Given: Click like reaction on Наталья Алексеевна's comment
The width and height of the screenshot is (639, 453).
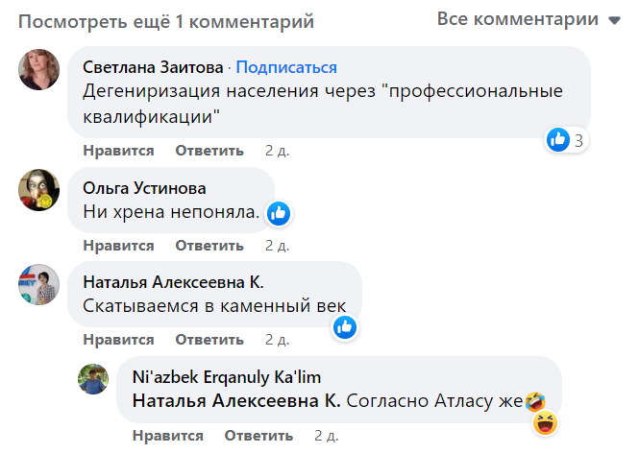Looking at the screenshot, I should click(x=345, y=327).
